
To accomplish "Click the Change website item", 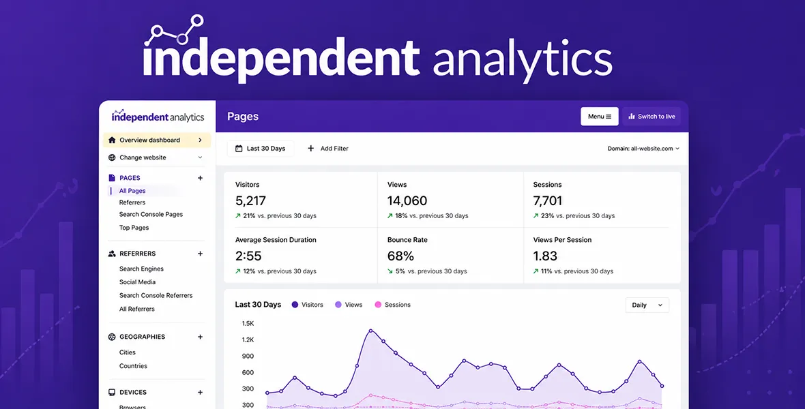I will [x=157, y=157].
